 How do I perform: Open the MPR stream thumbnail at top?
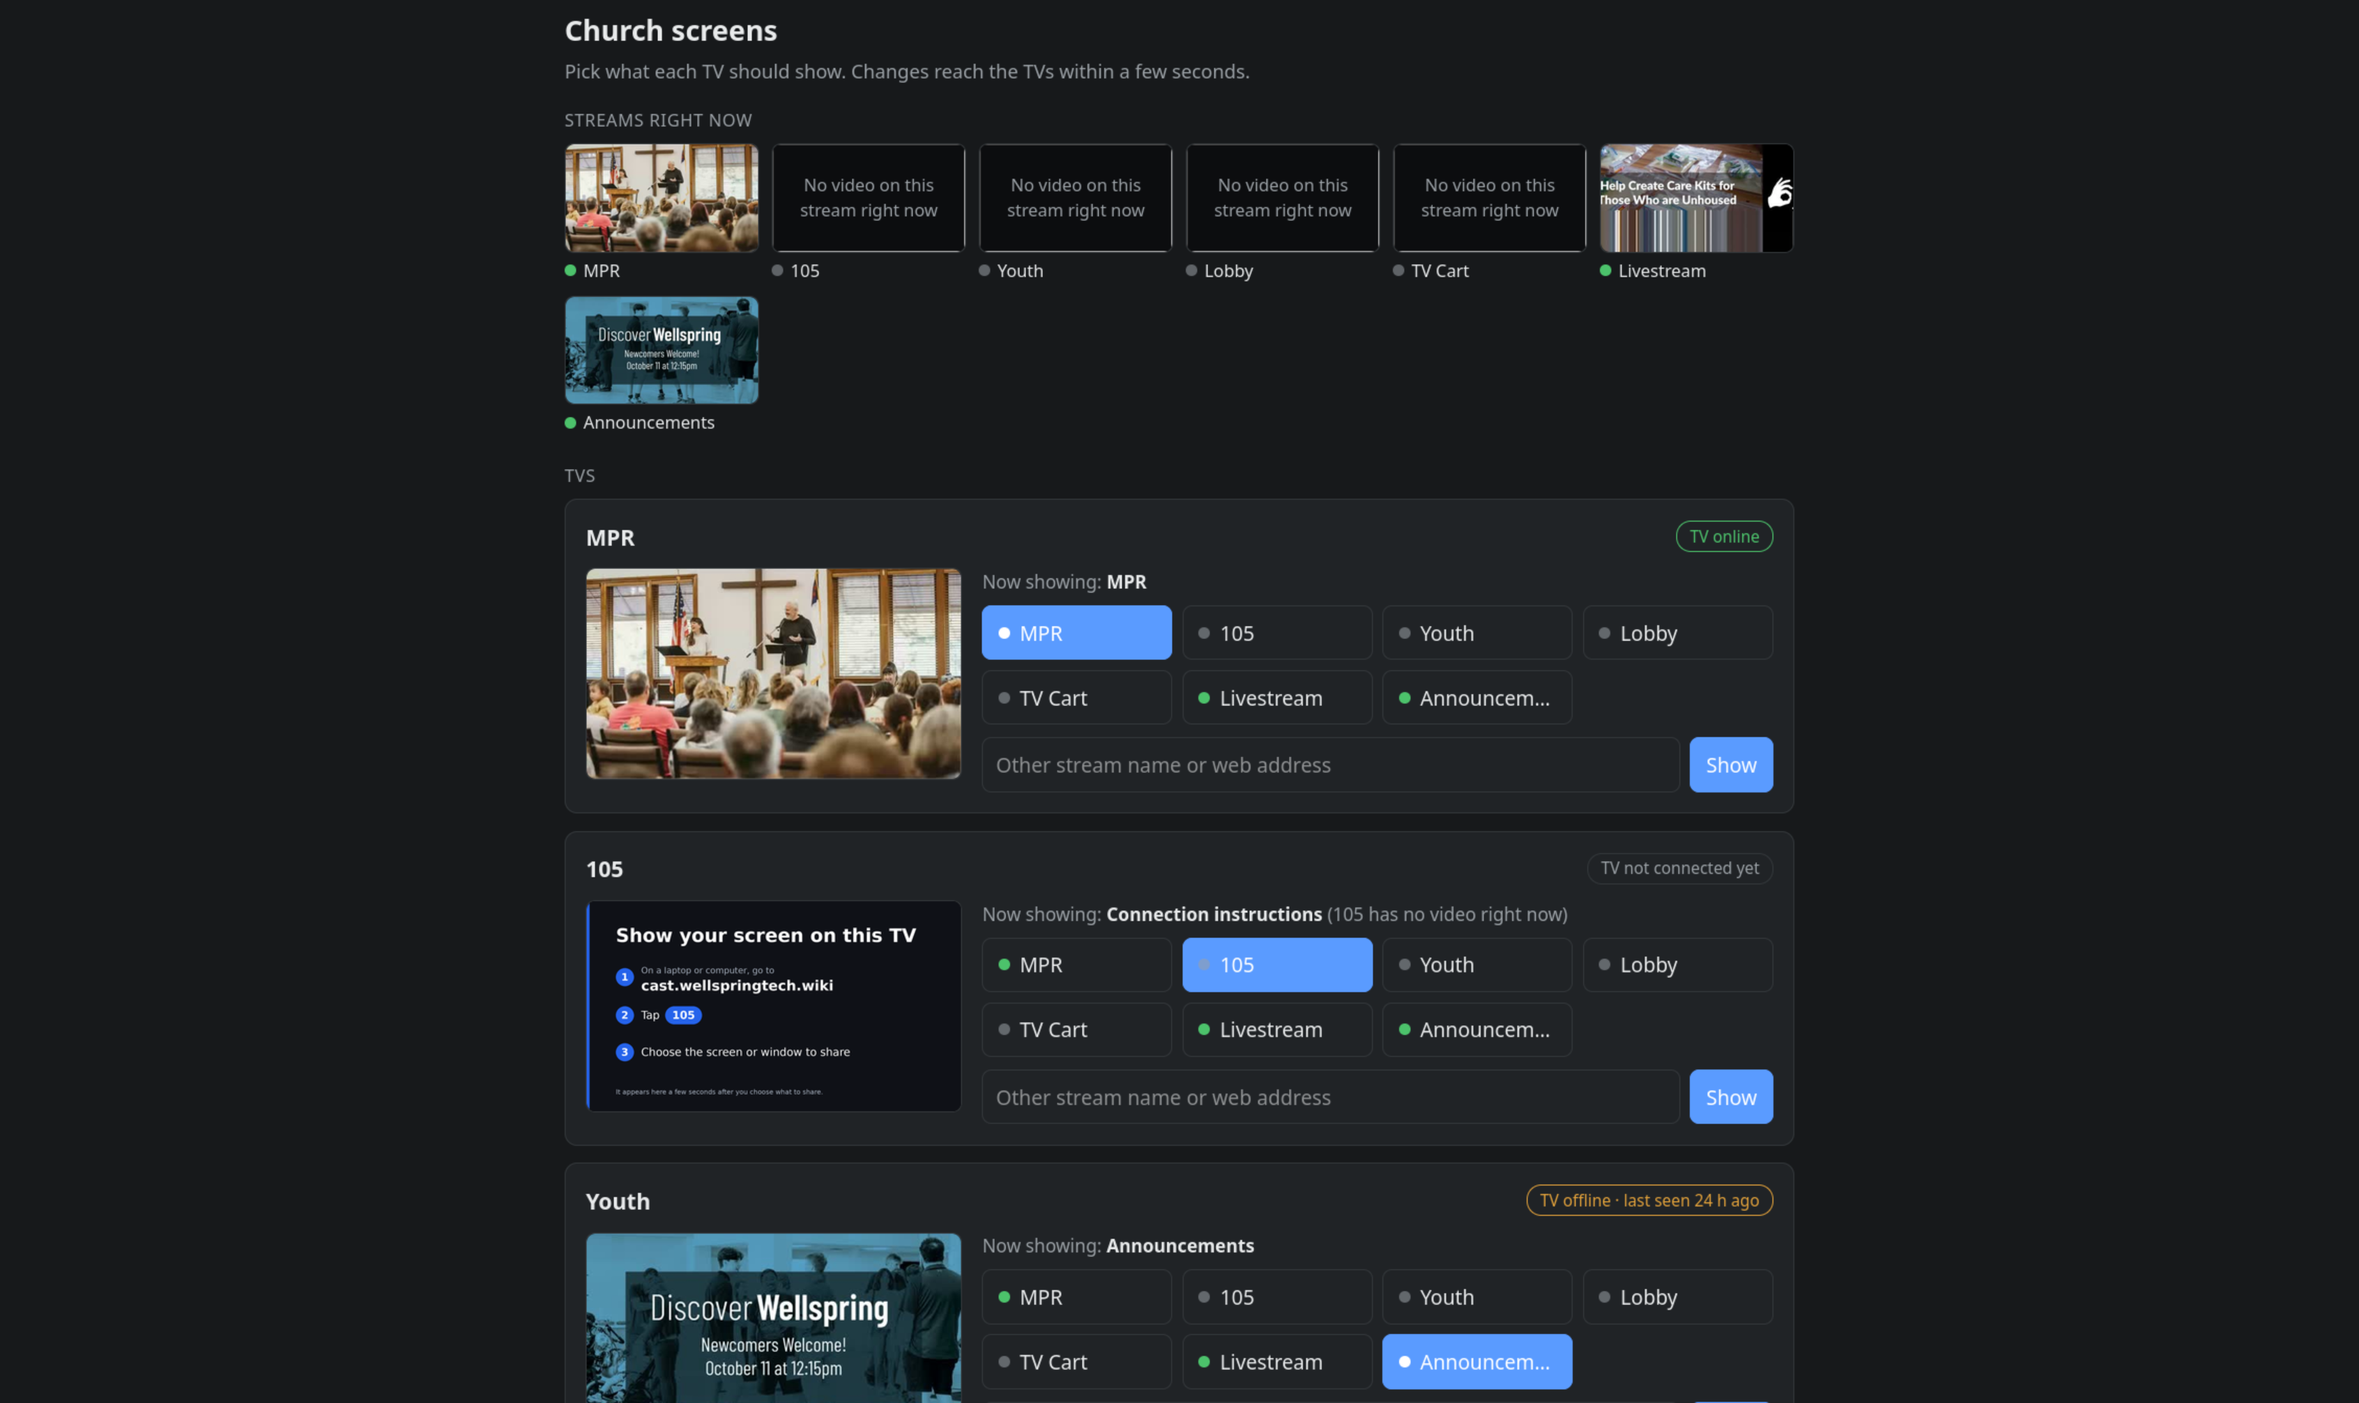point(661,198)
